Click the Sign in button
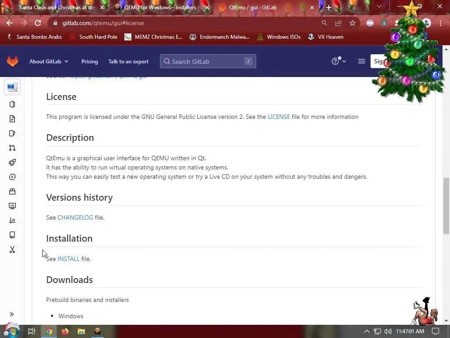This screenshot has width=450, height=338. [x=378, y=61]
